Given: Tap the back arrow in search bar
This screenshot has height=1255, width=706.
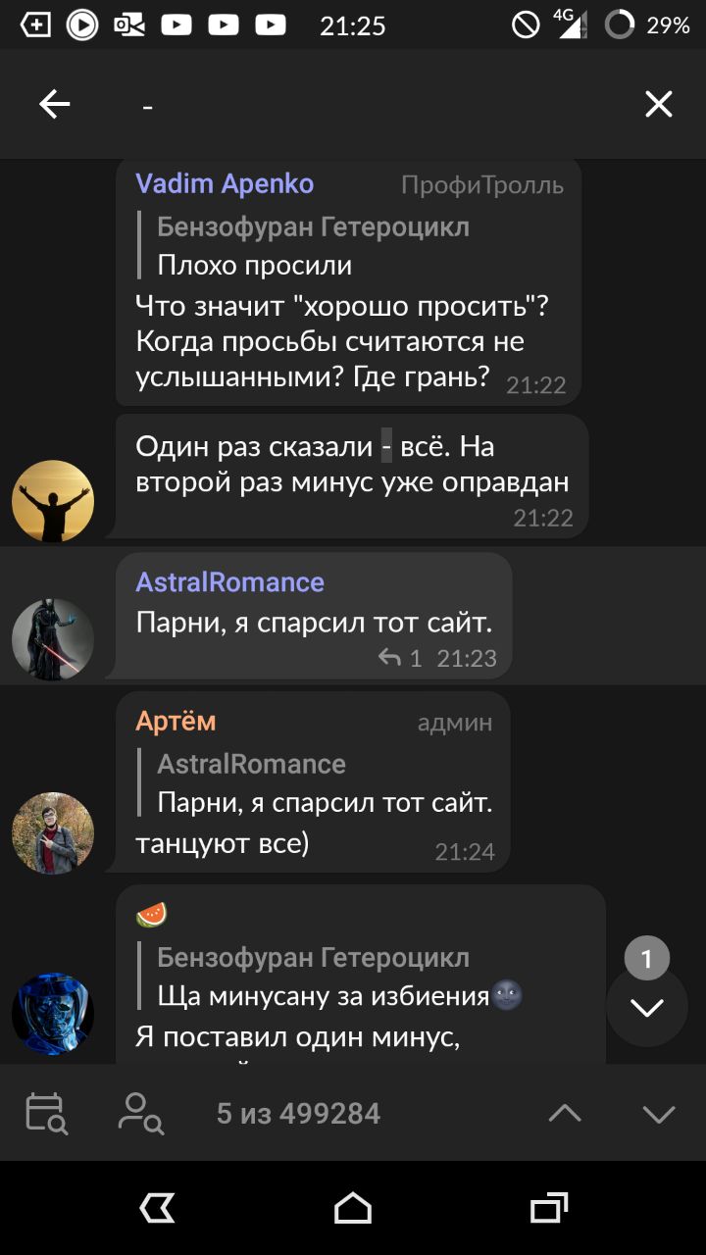Looking at the screenshot, I should pyautogui.click(x=55, y=104).
